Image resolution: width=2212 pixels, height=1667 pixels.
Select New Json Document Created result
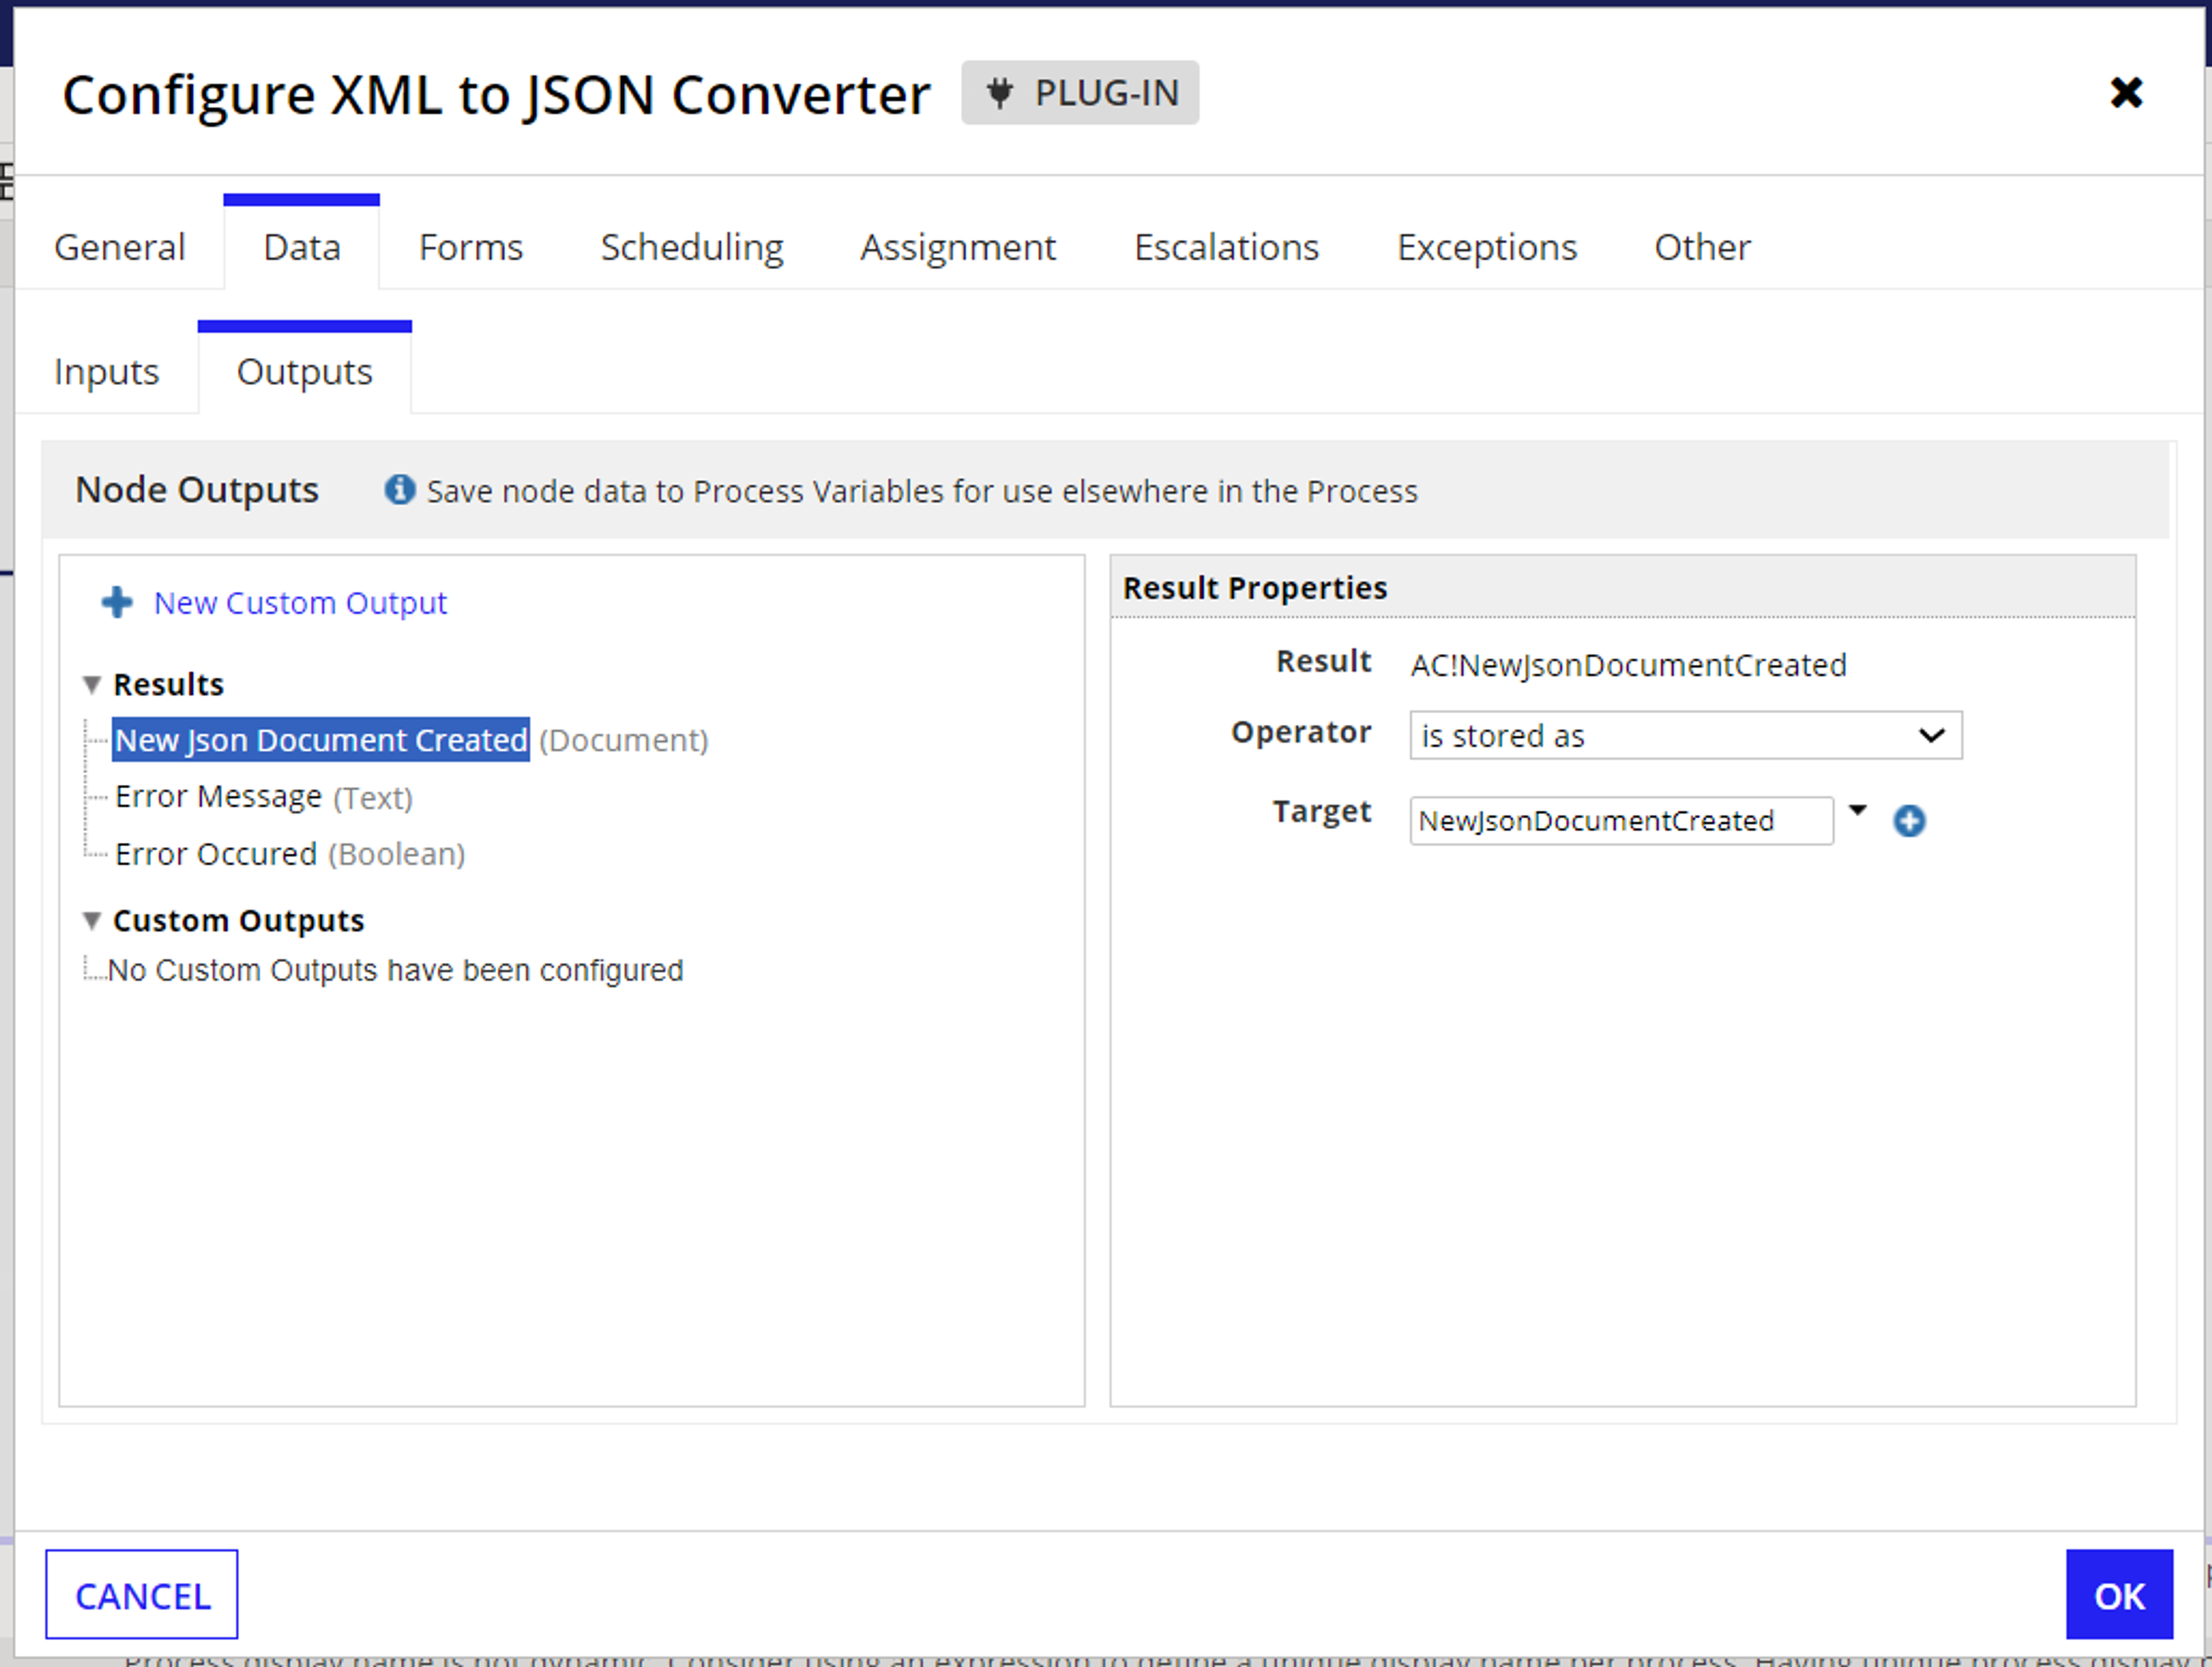(x=321, y=740)
